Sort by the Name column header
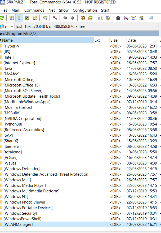Viewport: 161px width, 233px height. pyautogui.click(x=47, y=40)
